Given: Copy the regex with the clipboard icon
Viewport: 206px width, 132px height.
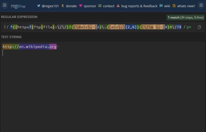Looking at the screenshot, I should click(199, 27).
